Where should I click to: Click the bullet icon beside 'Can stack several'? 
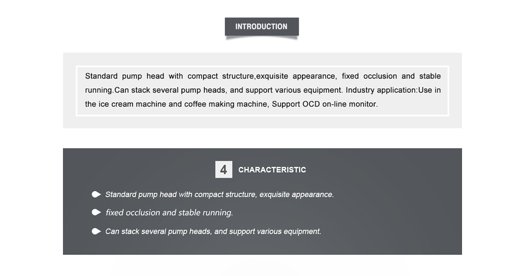pos(96,231)
